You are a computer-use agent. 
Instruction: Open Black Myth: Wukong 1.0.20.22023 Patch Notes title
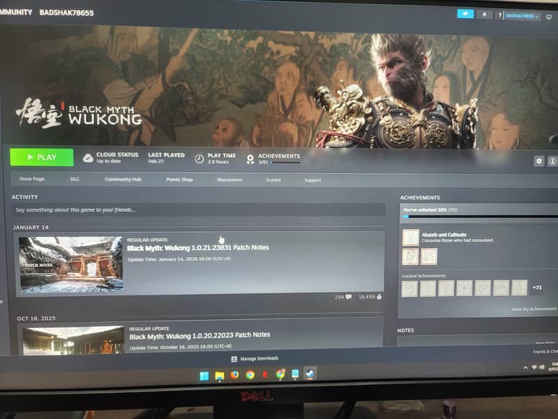[199, 336]
